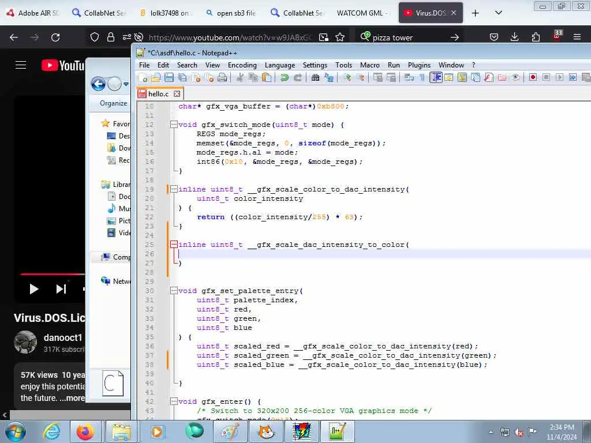Viewport: 591px width, 443px height.
Task: Click the Open file toolbar icon
Action: coord(156,78)
